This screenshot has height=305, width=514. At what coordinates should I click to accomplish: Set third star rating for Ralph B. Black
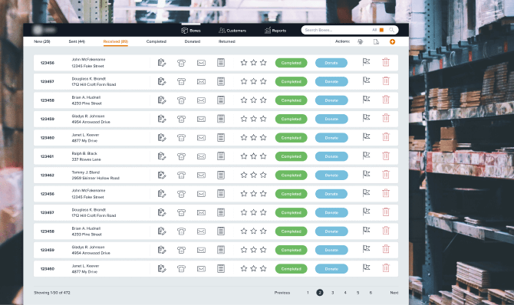click(x=263, y=156)
